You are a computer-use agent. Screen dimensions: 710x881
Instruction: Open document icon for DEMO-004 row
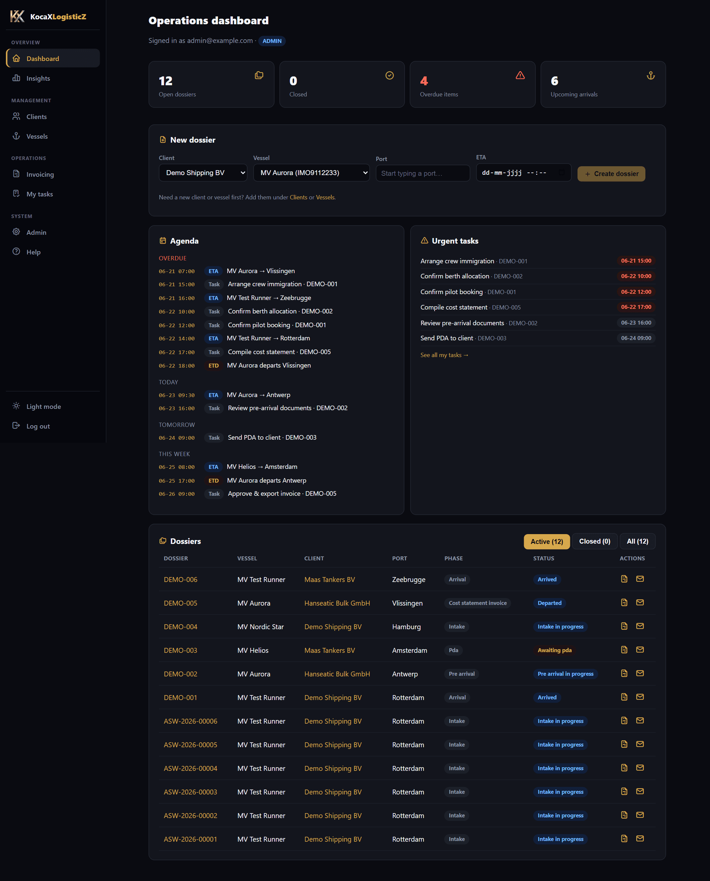click(x=624, y=626)
